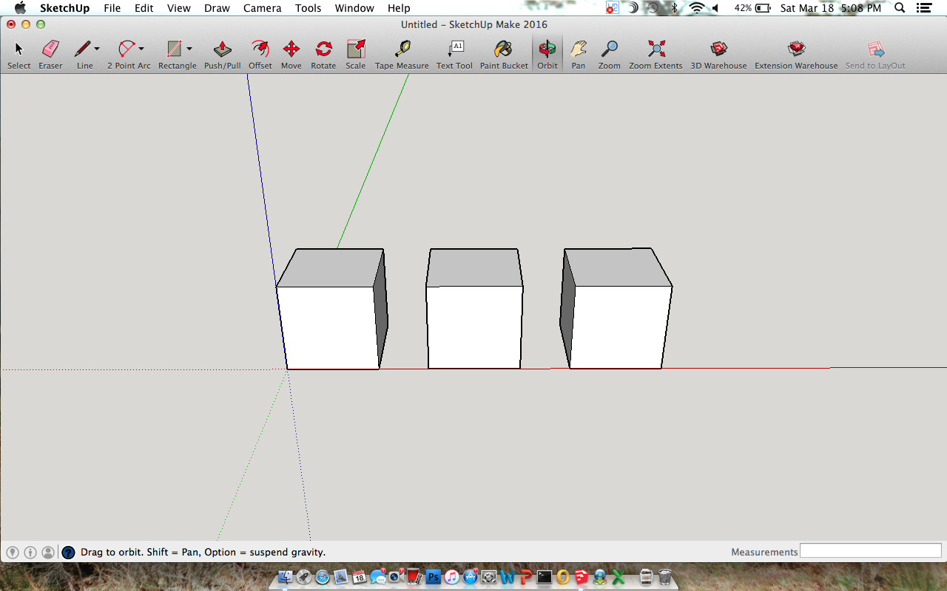Activate the Pan hand tool

[x=579, y=54]
